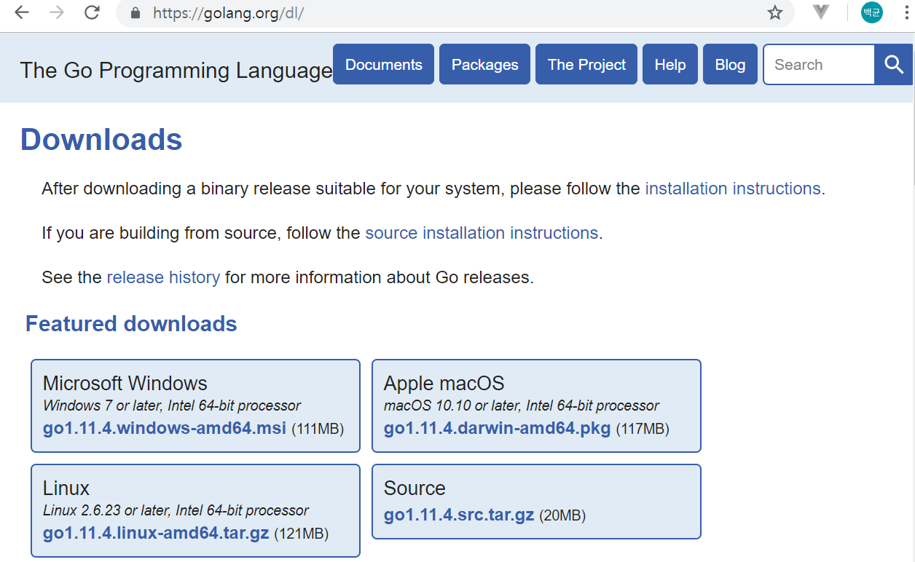Open the Documents menu
The width and height of the screenshot is (915, 562).
coord(384,65)
